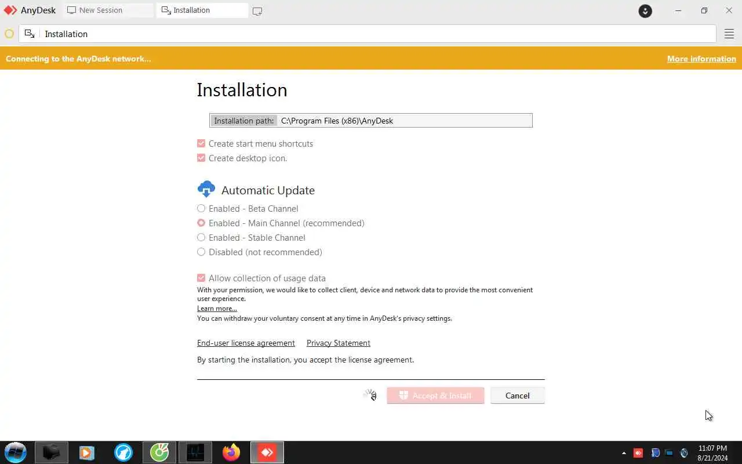Open the End-user license agreement link
Image resolution: width=742 pixels, height=464 pixels.
pyautogui.click(x=246, y=343)
